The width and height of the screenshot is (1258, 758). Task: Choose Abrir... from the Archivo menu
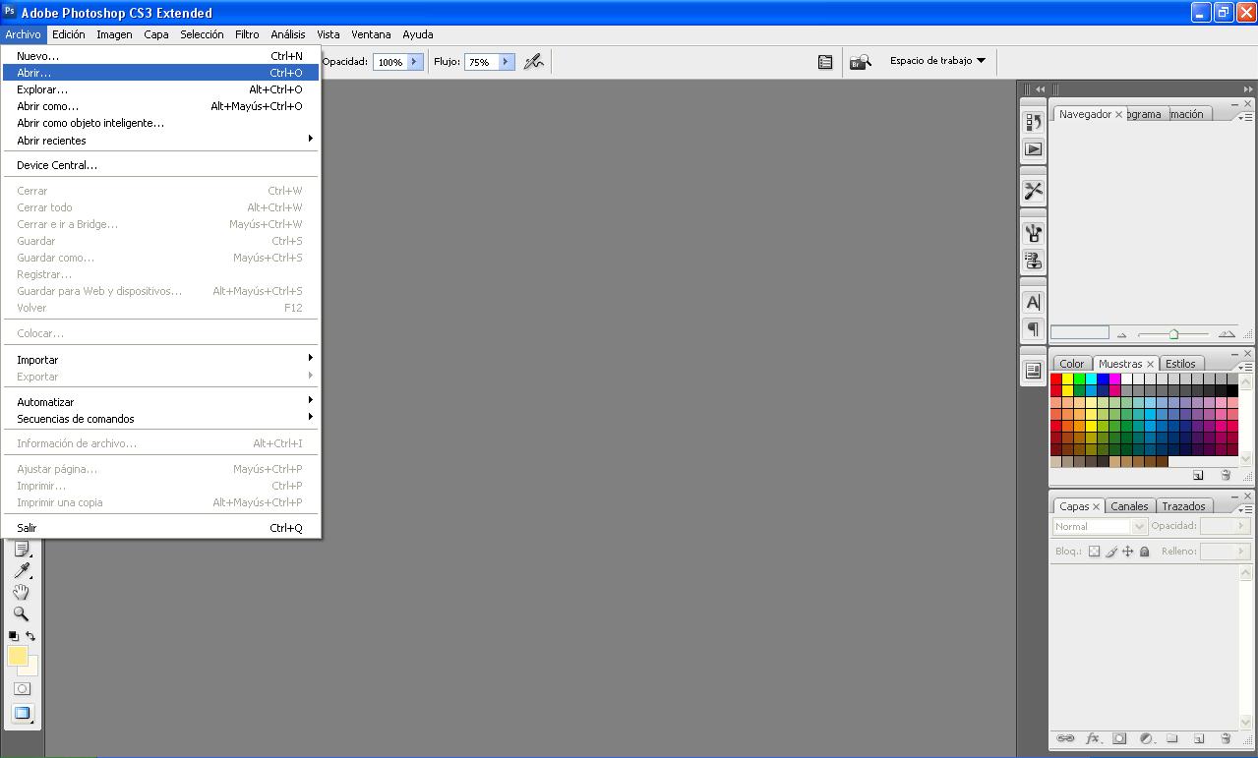tap(161, 73)
